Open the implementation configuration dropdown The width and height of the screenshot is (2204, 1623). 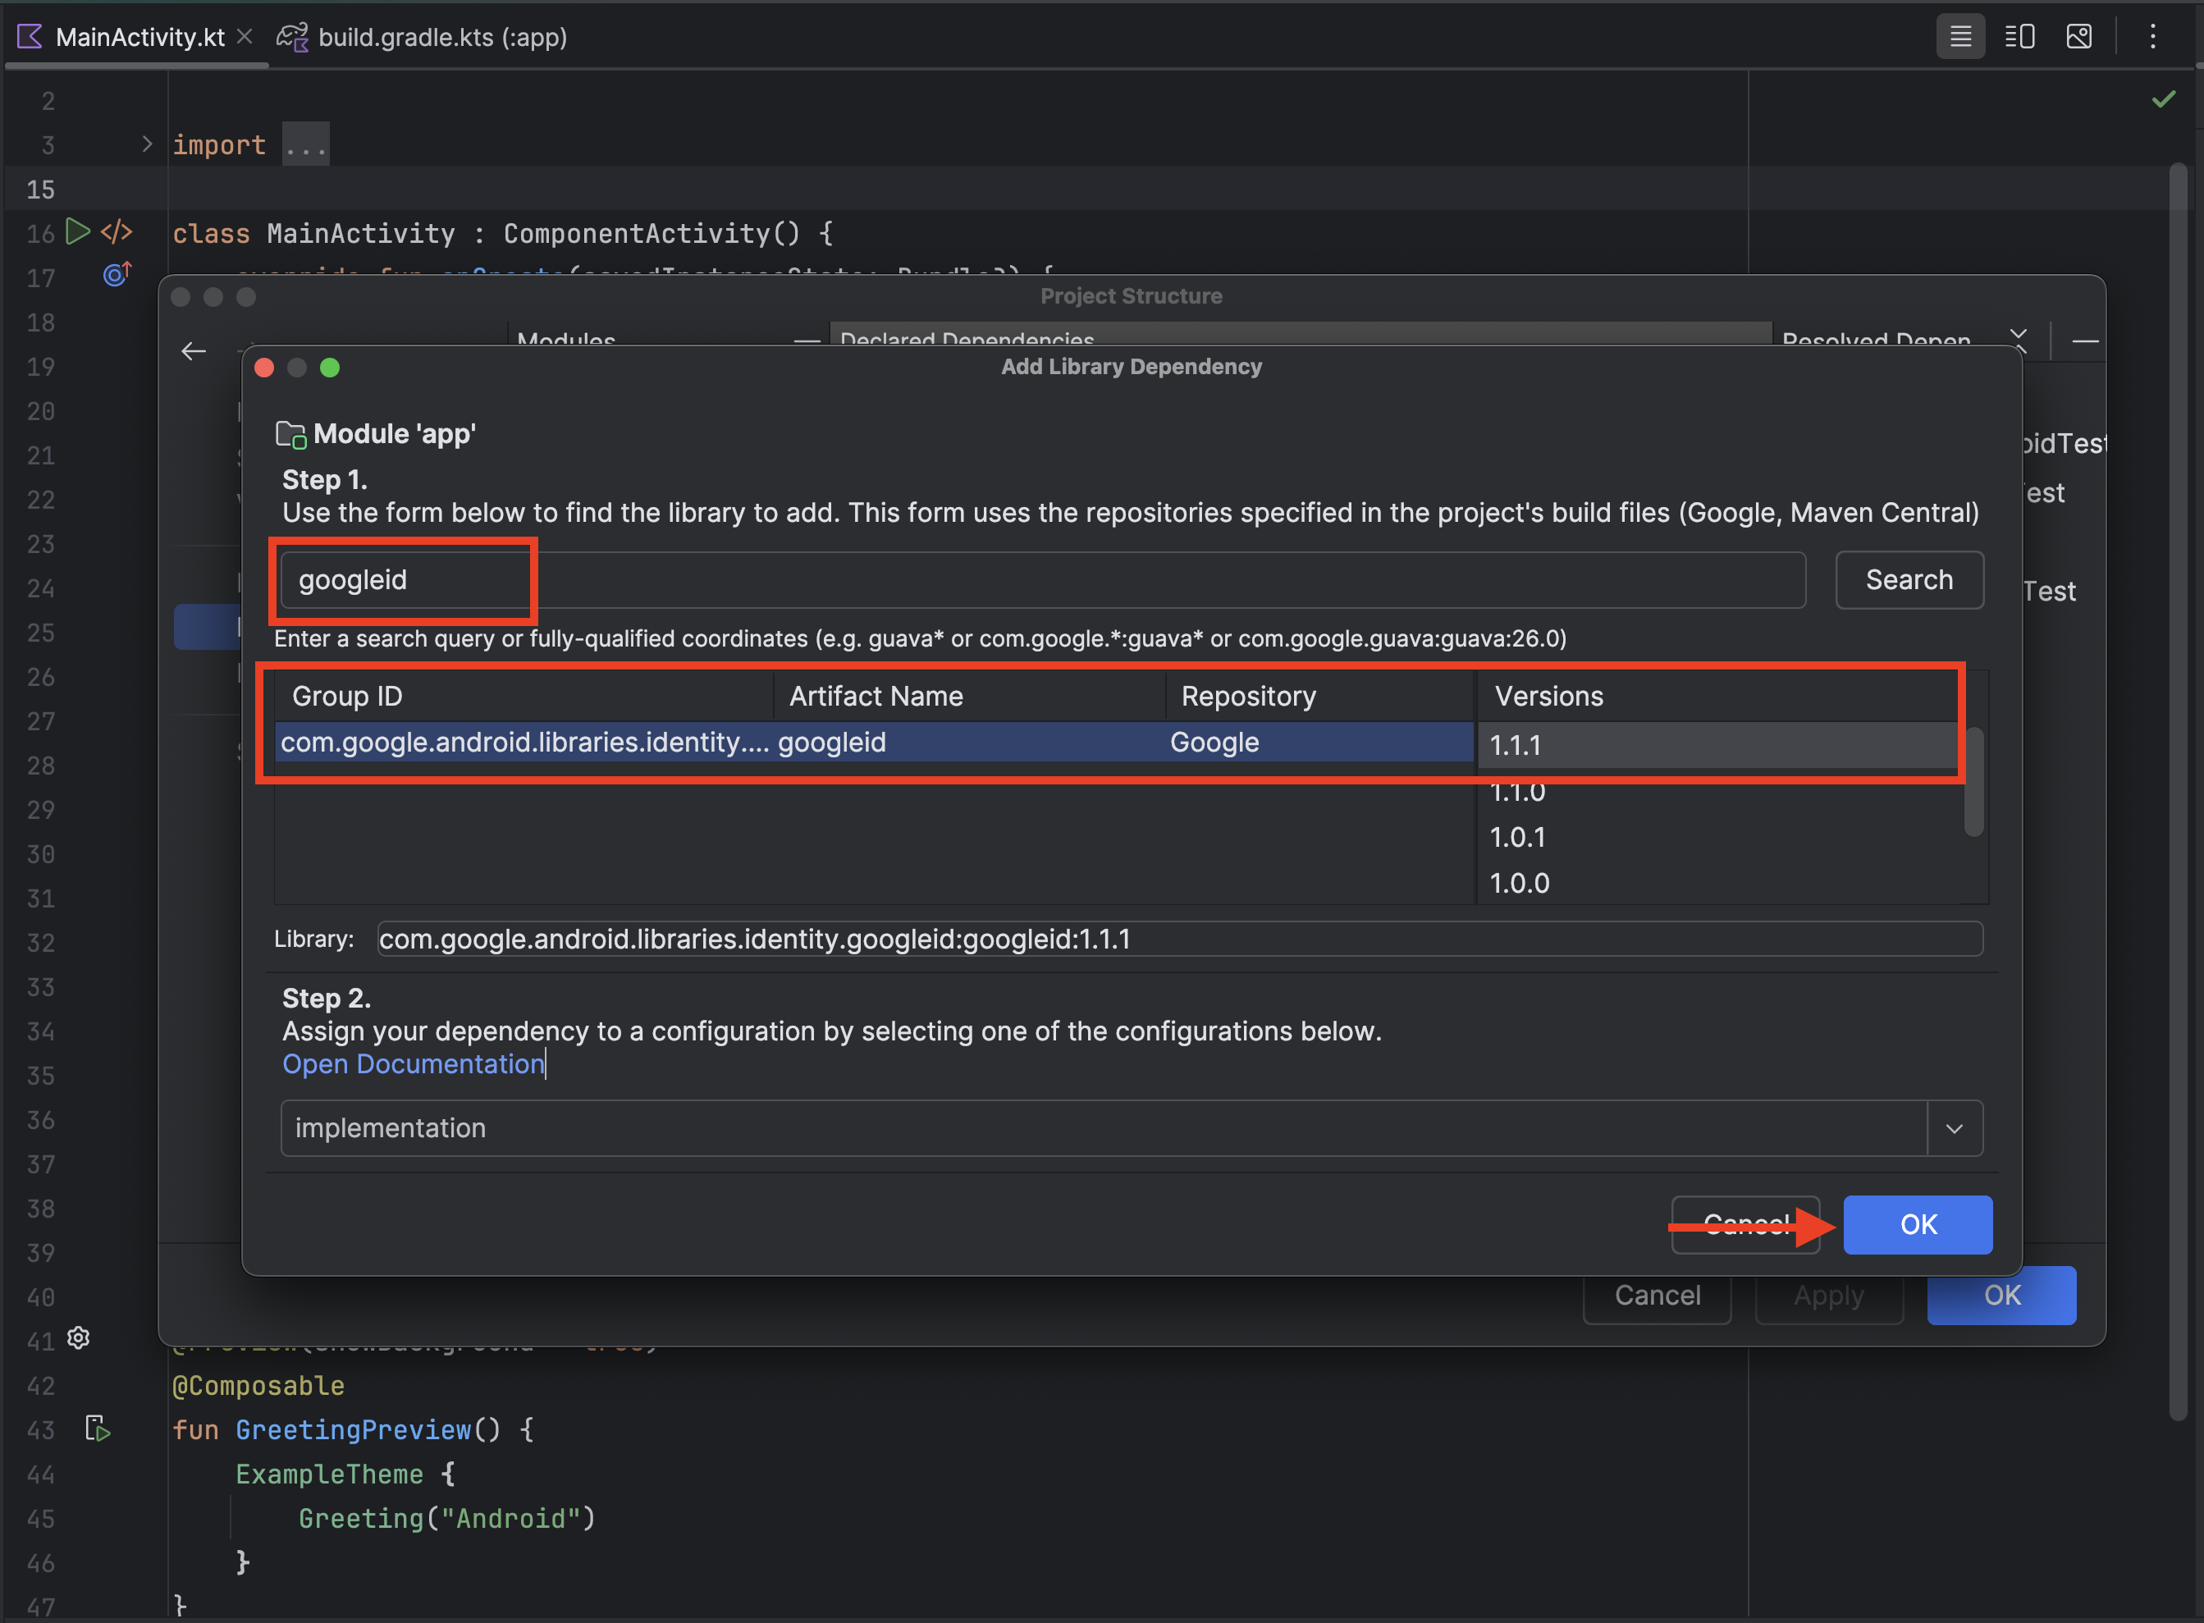(1954, 1128)
